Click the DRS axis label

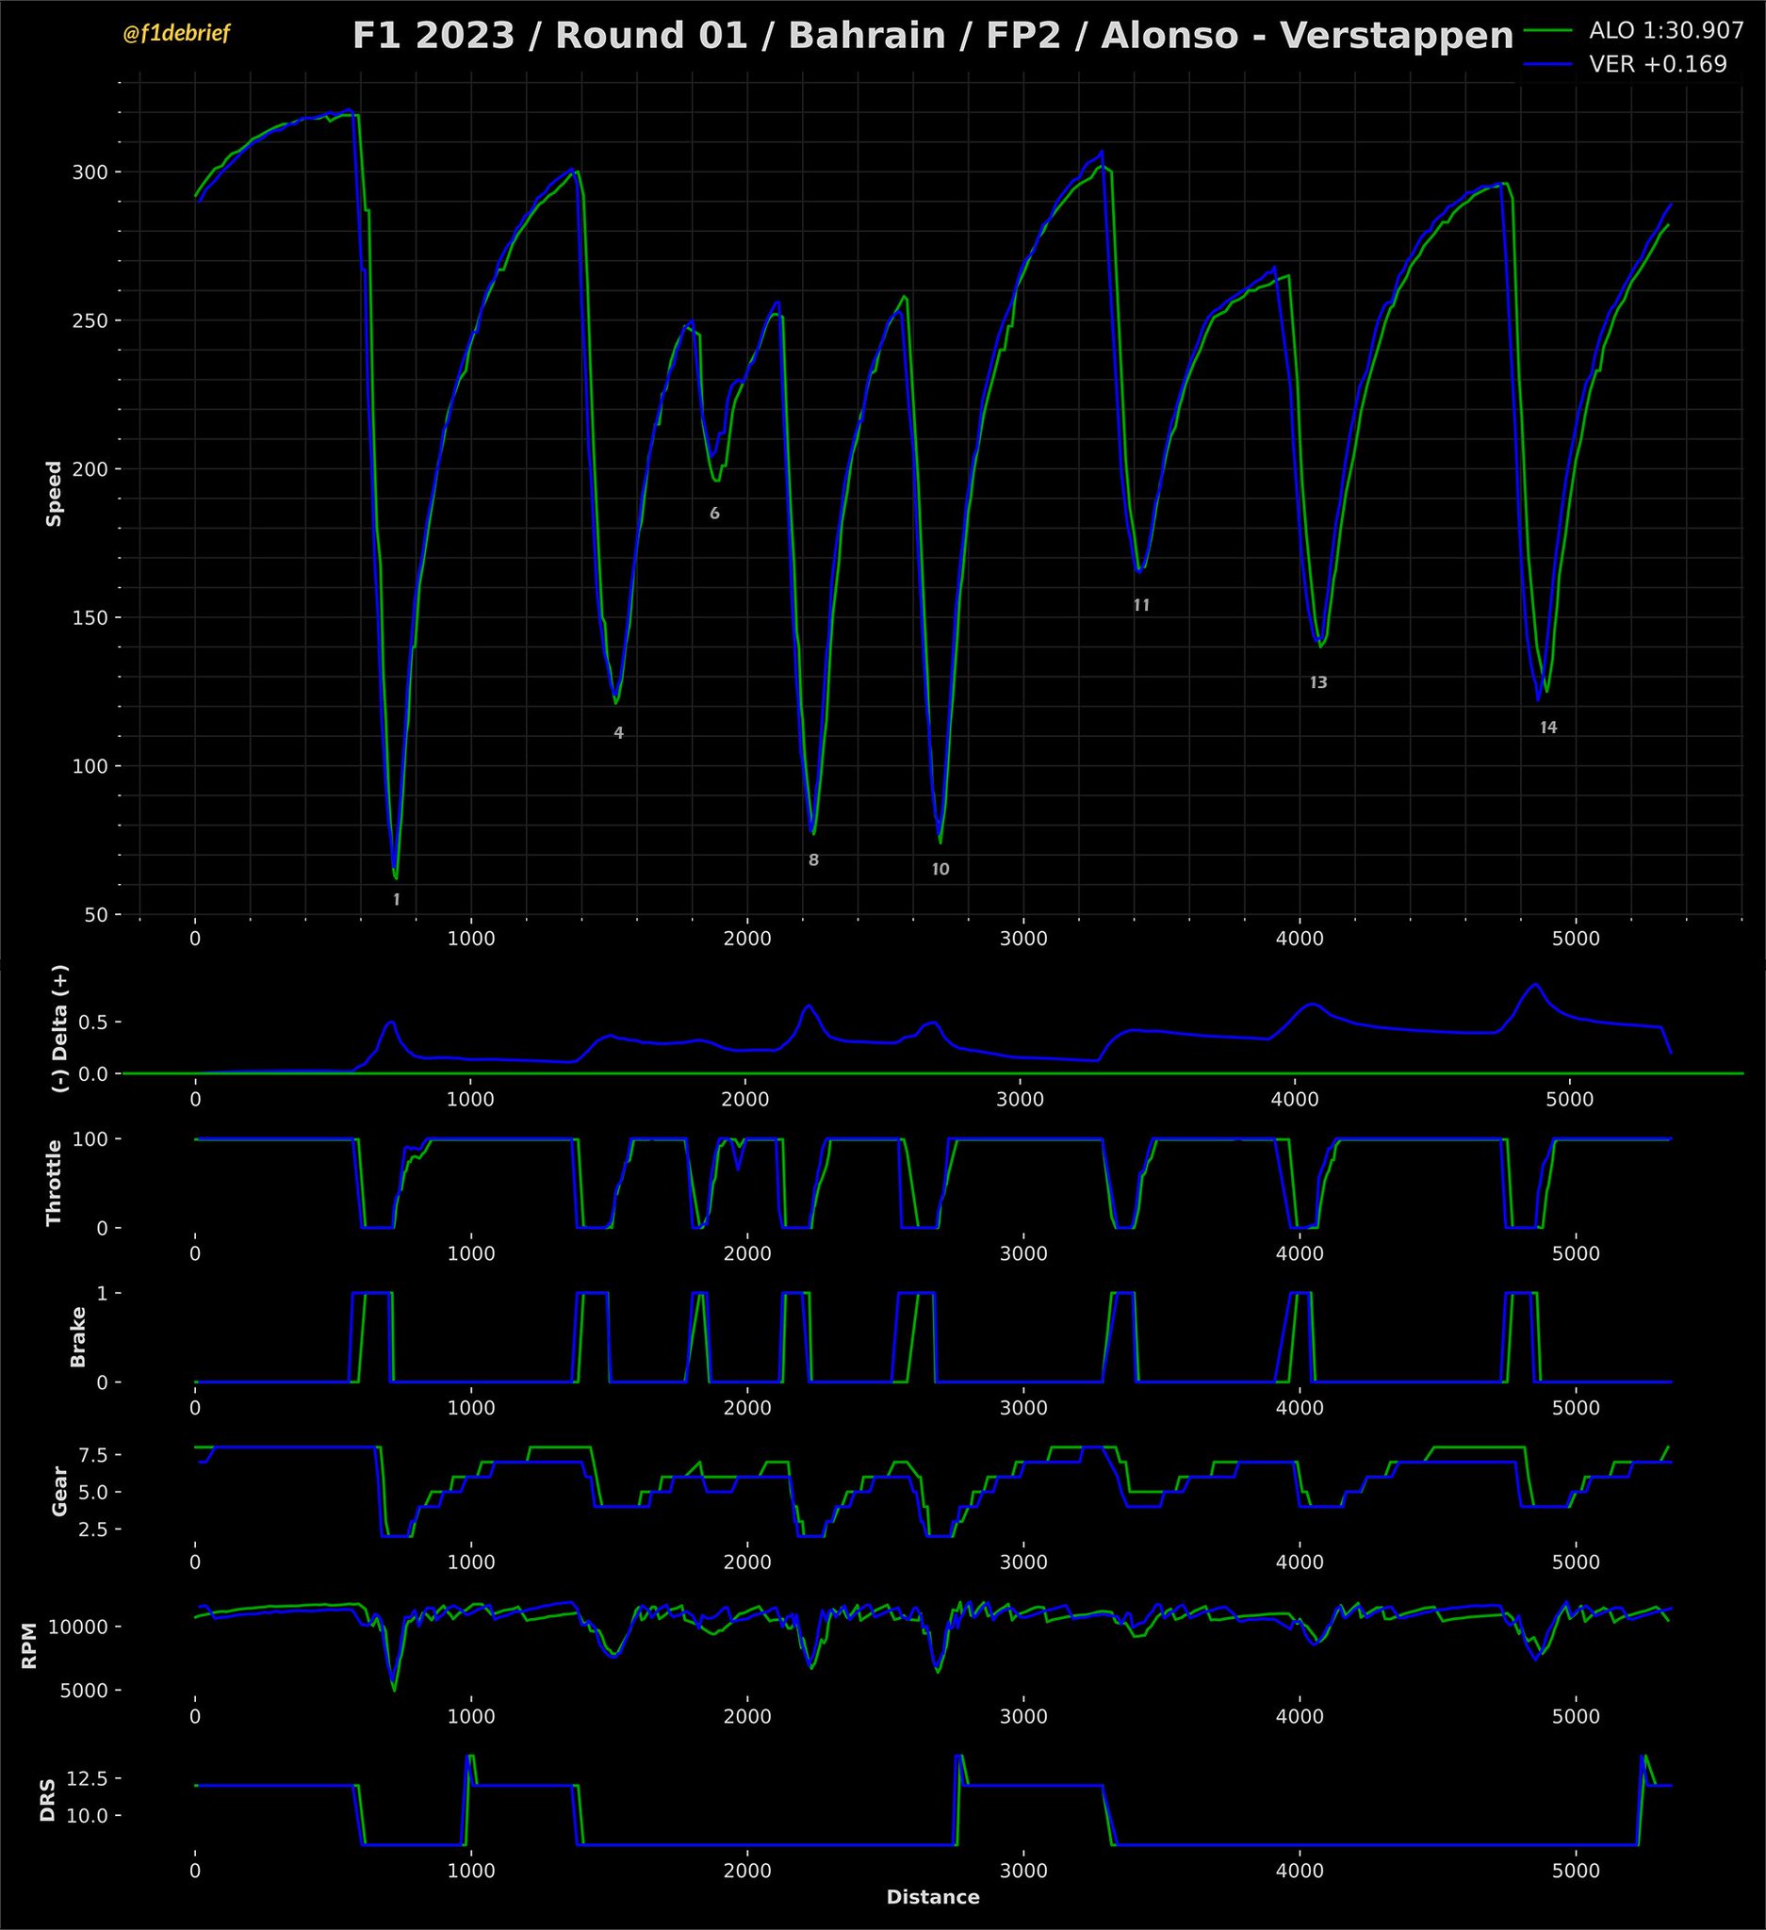click(x=47, y=1800)
